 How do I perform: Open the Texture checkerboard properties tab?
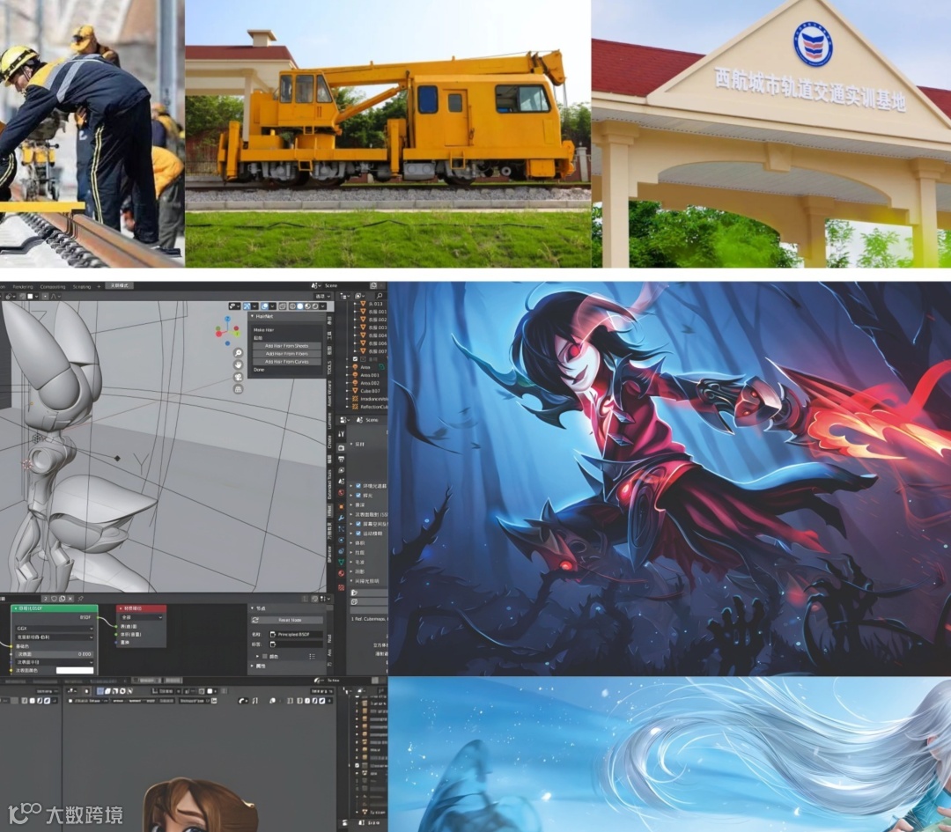coord(342,587)
